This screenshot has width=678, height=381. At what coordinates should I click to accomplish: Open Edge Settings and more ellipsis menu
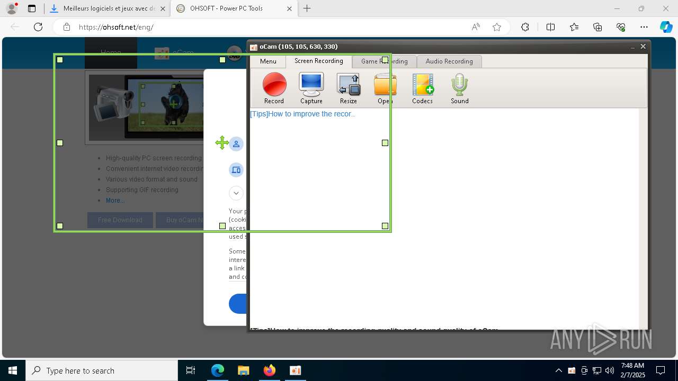click(644, 27)
